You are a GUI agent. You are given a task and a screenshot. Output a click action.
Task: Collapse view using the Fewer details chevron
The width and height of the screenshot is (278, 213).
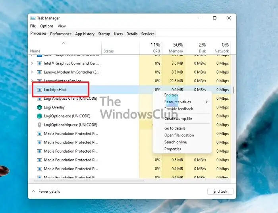click(33, 192)
